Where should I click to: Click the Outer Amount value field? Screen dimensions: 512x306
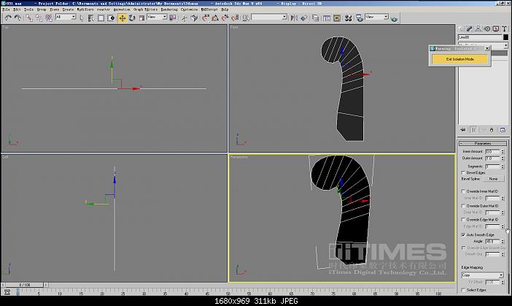point(493,158)
